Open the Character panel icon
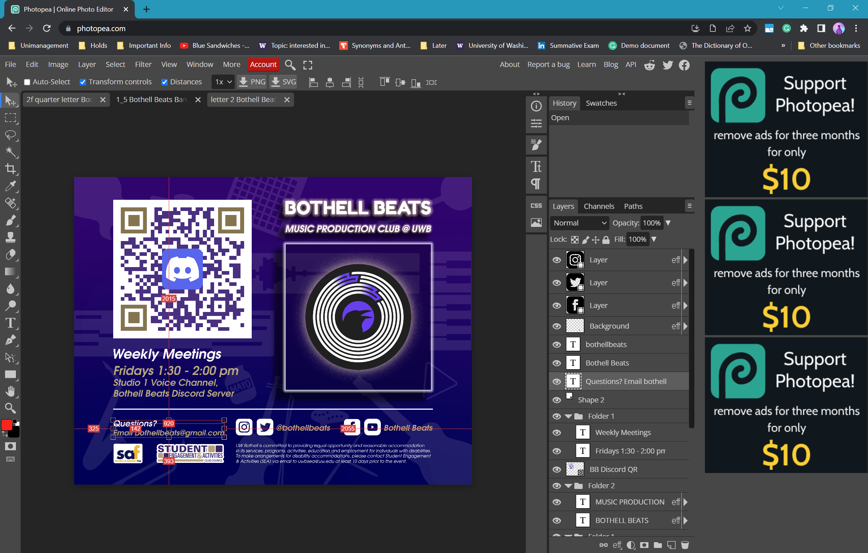The height and width of the screenshot is (553, 868). [536, 166]
